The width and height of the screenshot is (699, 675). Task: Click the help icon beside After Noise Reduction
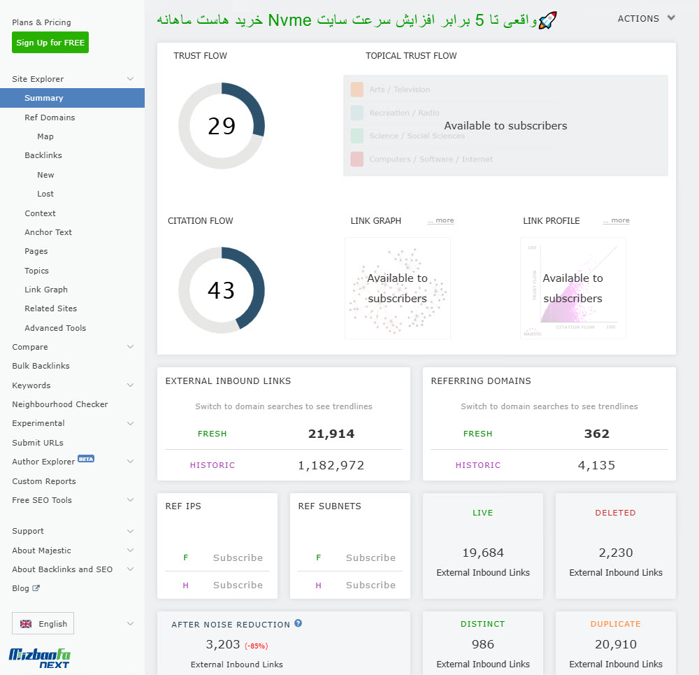coord(298,623)
